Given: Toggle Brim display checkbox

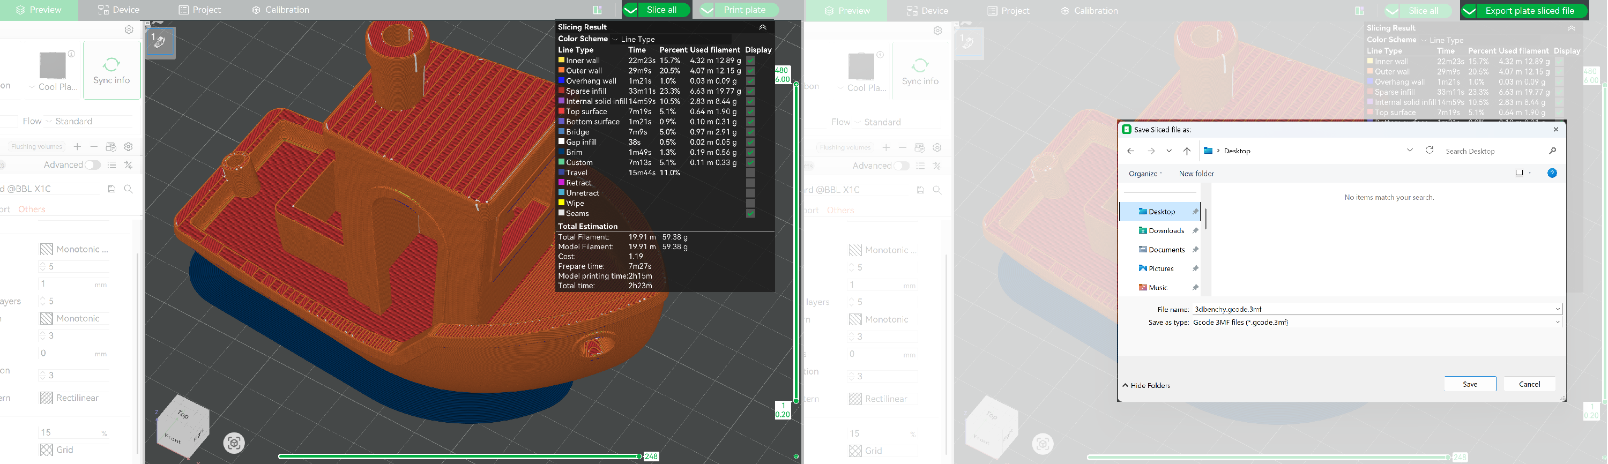Looking at the screenshot, I should point(750,152).
